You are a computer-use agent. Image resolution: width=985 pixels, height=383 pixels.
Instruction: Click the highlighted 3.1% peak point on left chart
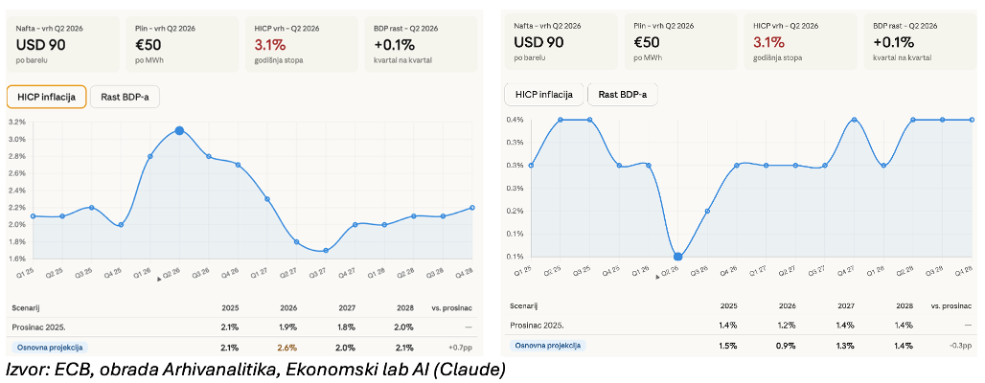click(179, 130)
